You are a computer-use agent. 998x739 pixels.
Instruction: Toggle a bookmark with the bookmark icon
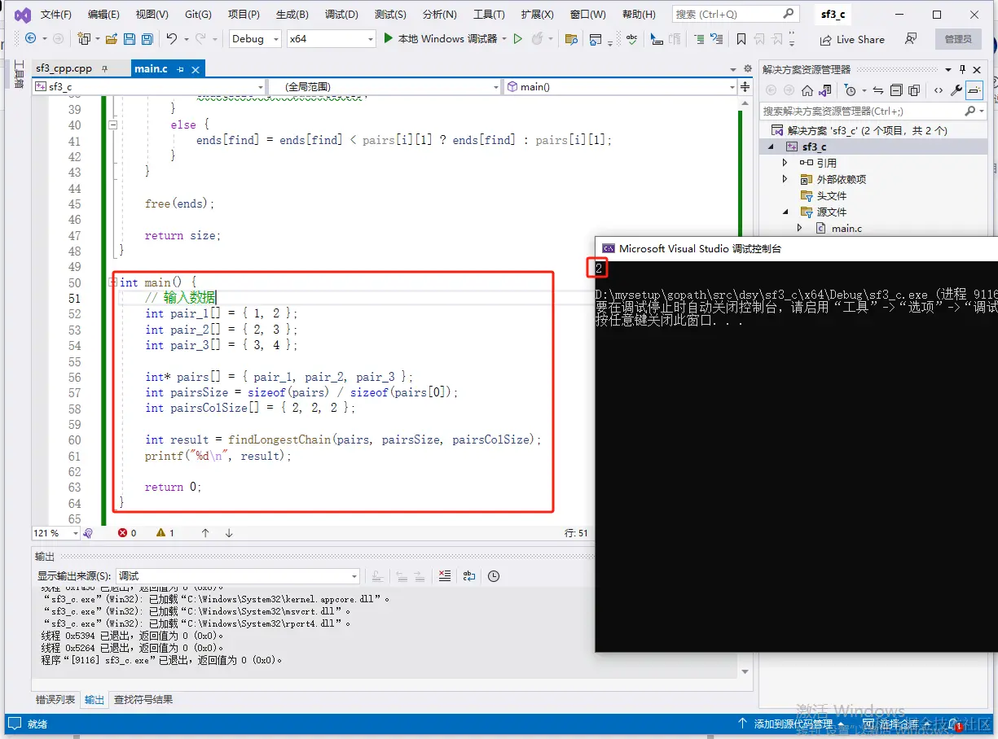[x=741, y=39]
